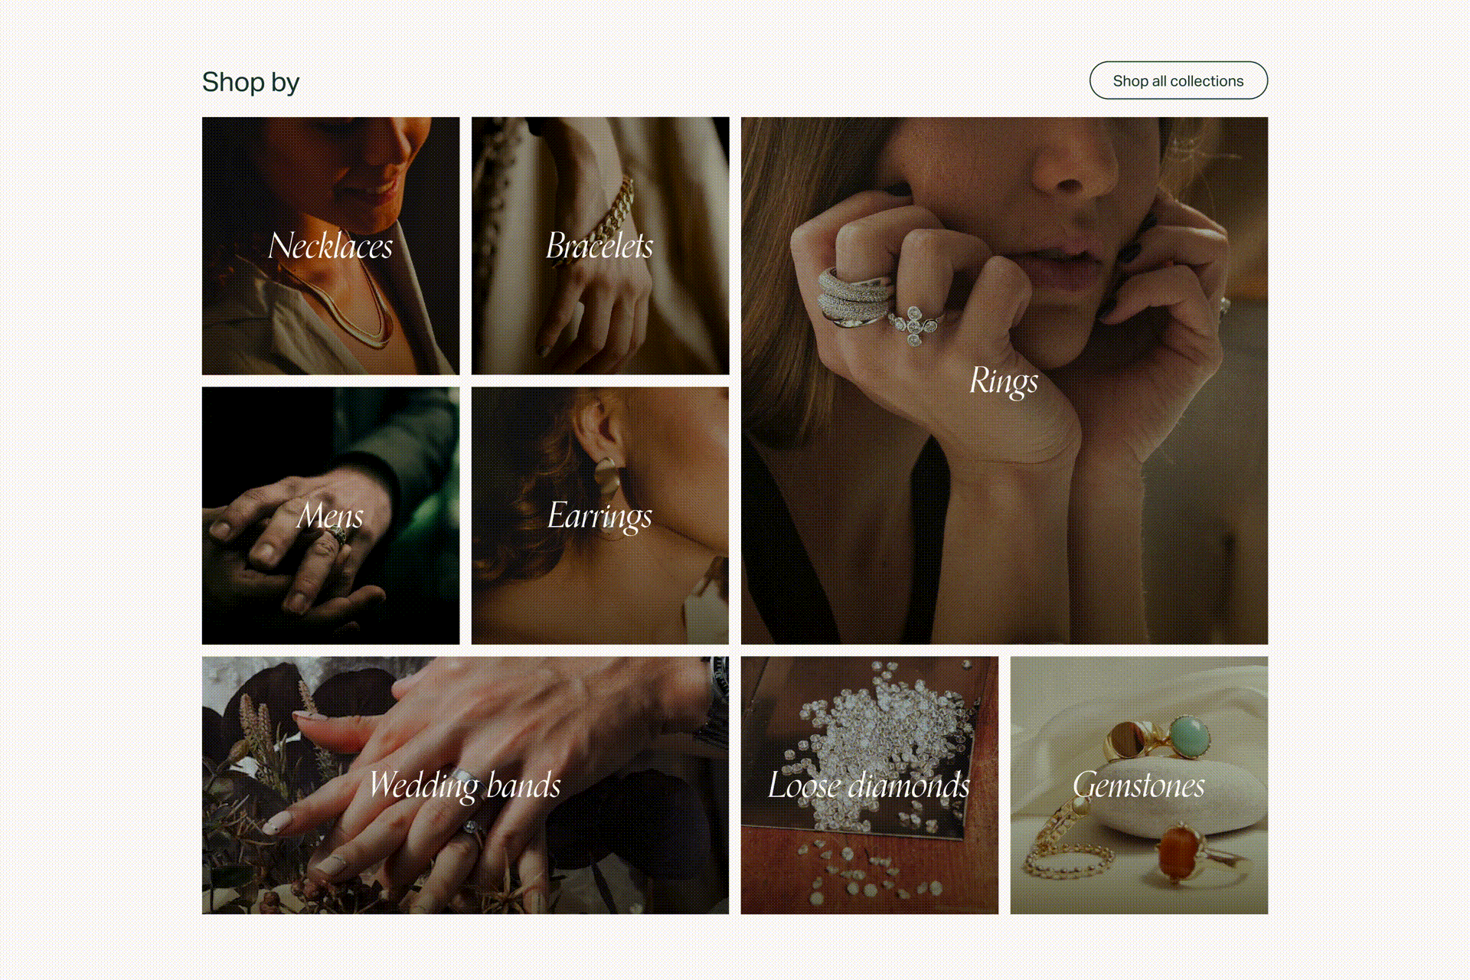The width and height of the screenshot is (1470, 980).
Task: Click the Wedding bands text label
Action: (x=465, y=786)
